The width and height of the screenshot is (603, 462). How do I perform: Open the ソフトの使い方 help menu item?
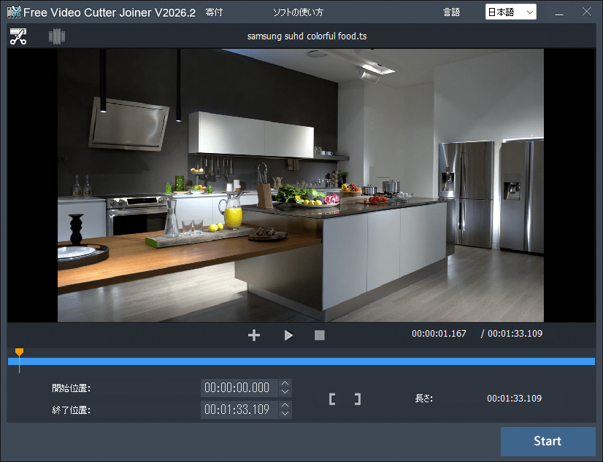[298, 12]
